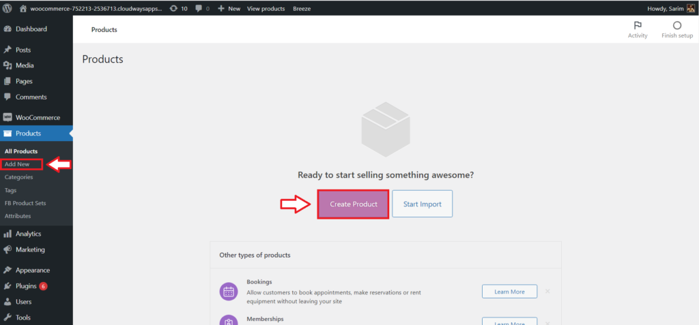Click the comments bubble icon in admin bar
699x325 pixels.
tap(199, 8)
